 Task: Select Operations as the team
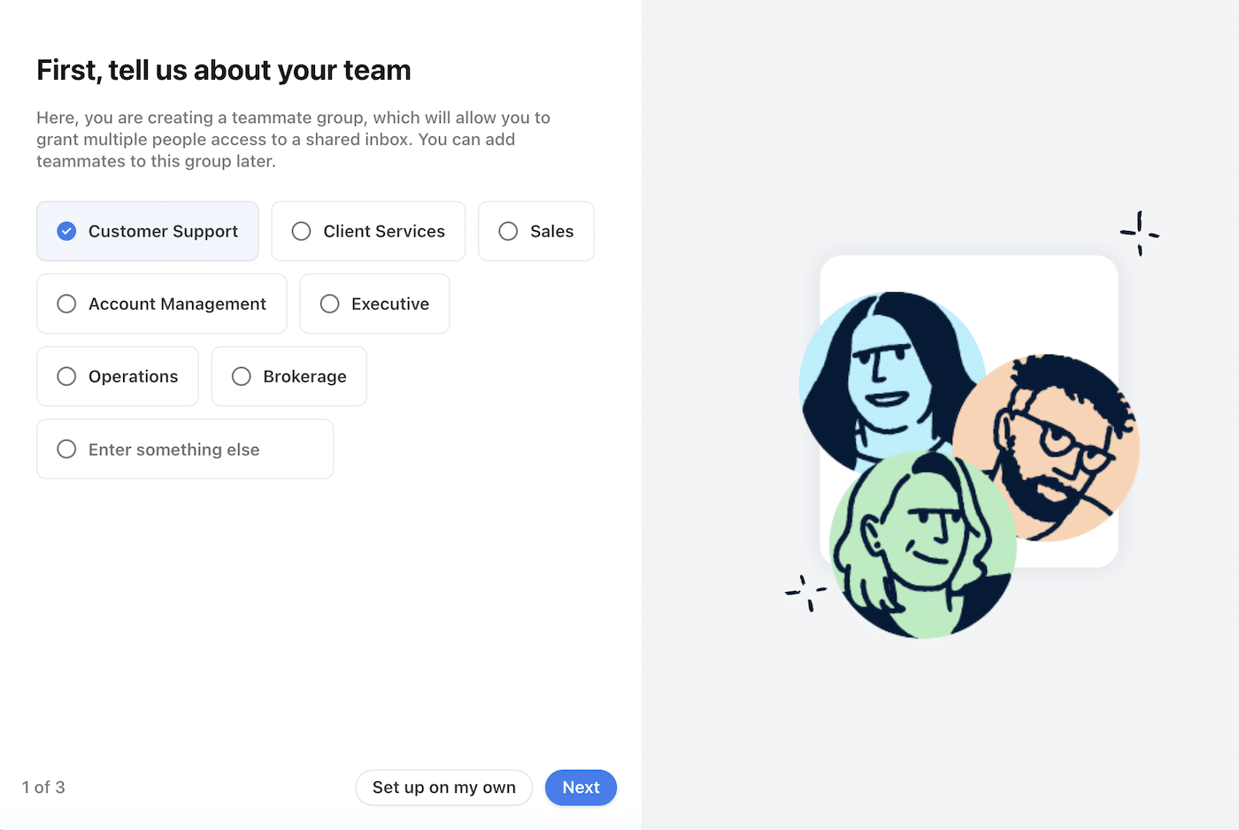click(x=117, y=376)
